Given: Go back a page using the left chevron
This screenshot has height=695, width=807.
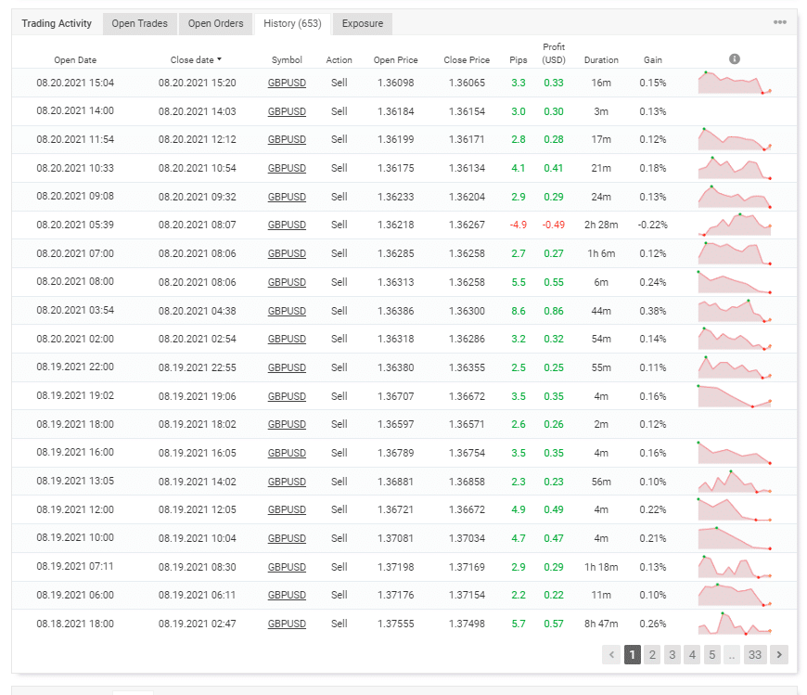Looking at the screenshot, I should pyautogui.click(x=611, y=654).
